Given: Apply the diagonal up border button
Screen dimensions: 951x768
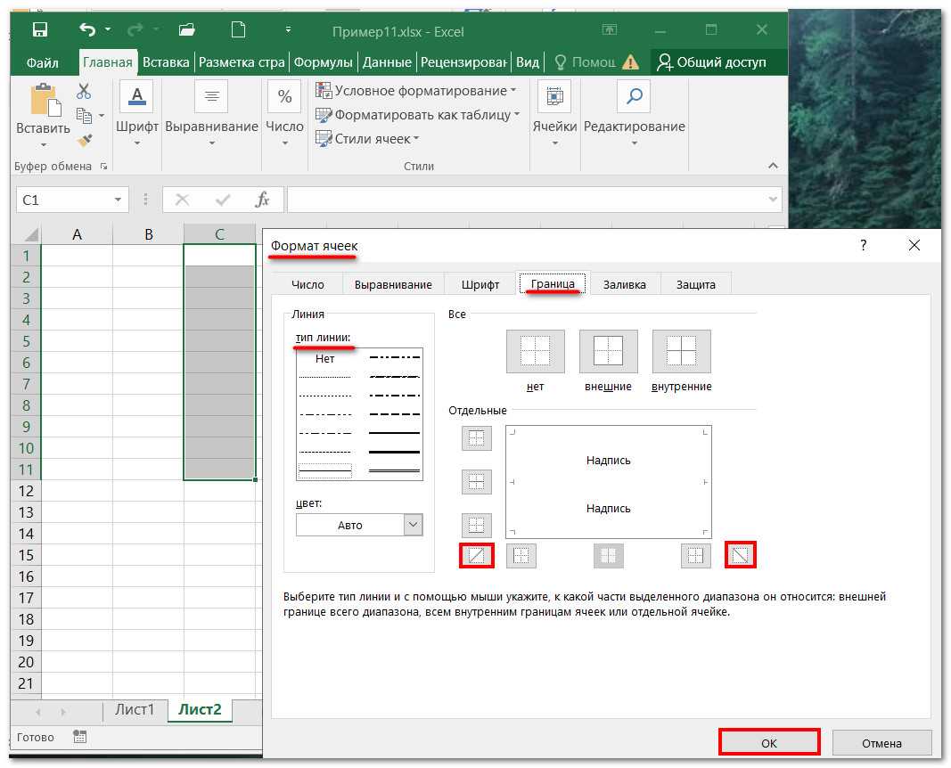Looking at the screenshot, I should point(477,556).
